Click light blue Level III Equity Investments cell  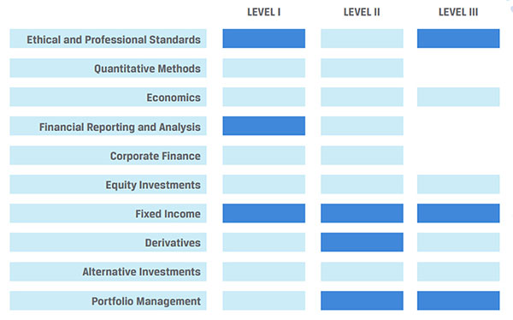coord(458,185)
